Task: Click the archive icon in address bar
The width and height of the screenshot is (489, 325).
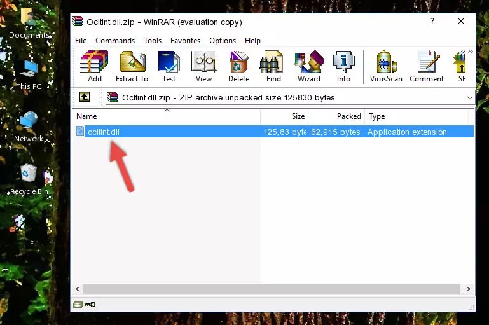Action: (x=113, y=97)
